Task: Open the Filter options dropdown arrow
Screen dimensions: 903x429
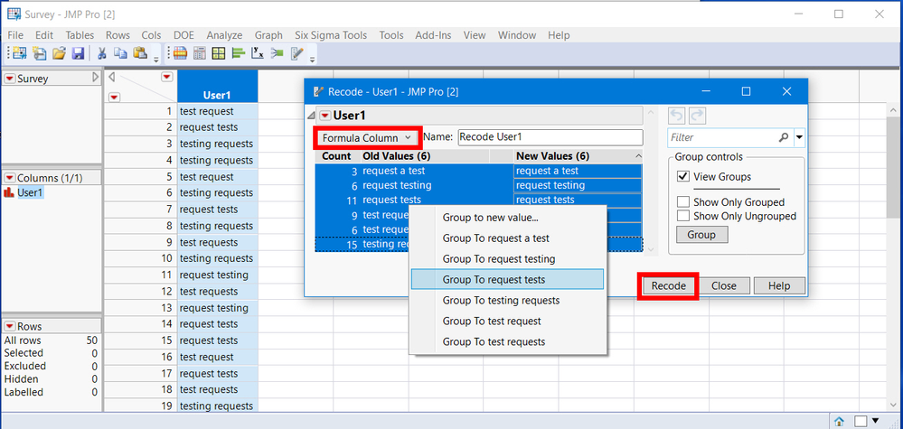Action: pos(799,137)
